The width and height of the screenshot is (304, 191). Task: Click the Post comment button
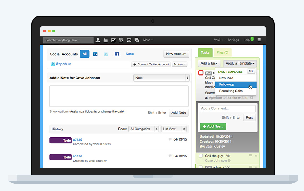(249, 118)
